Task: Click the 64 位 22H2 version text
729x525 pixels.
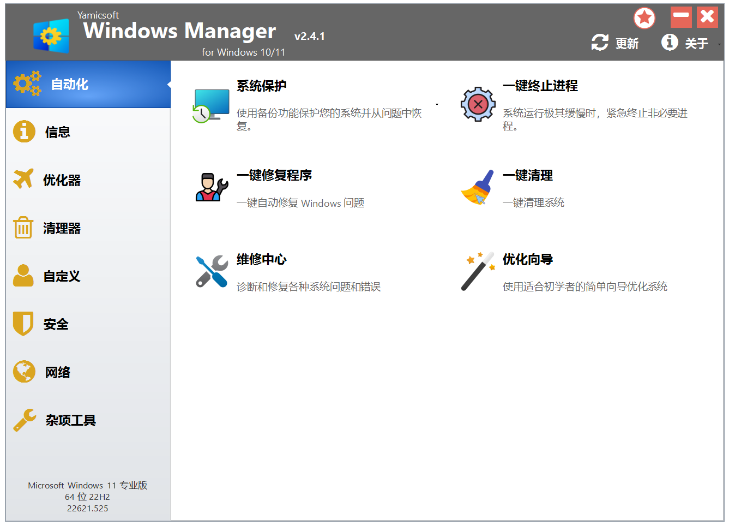Action: (88, 497)
